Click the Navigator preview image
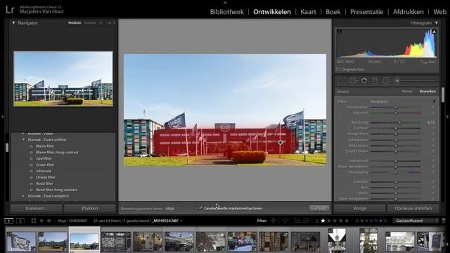450x253 pixels. tap(63, 79)
